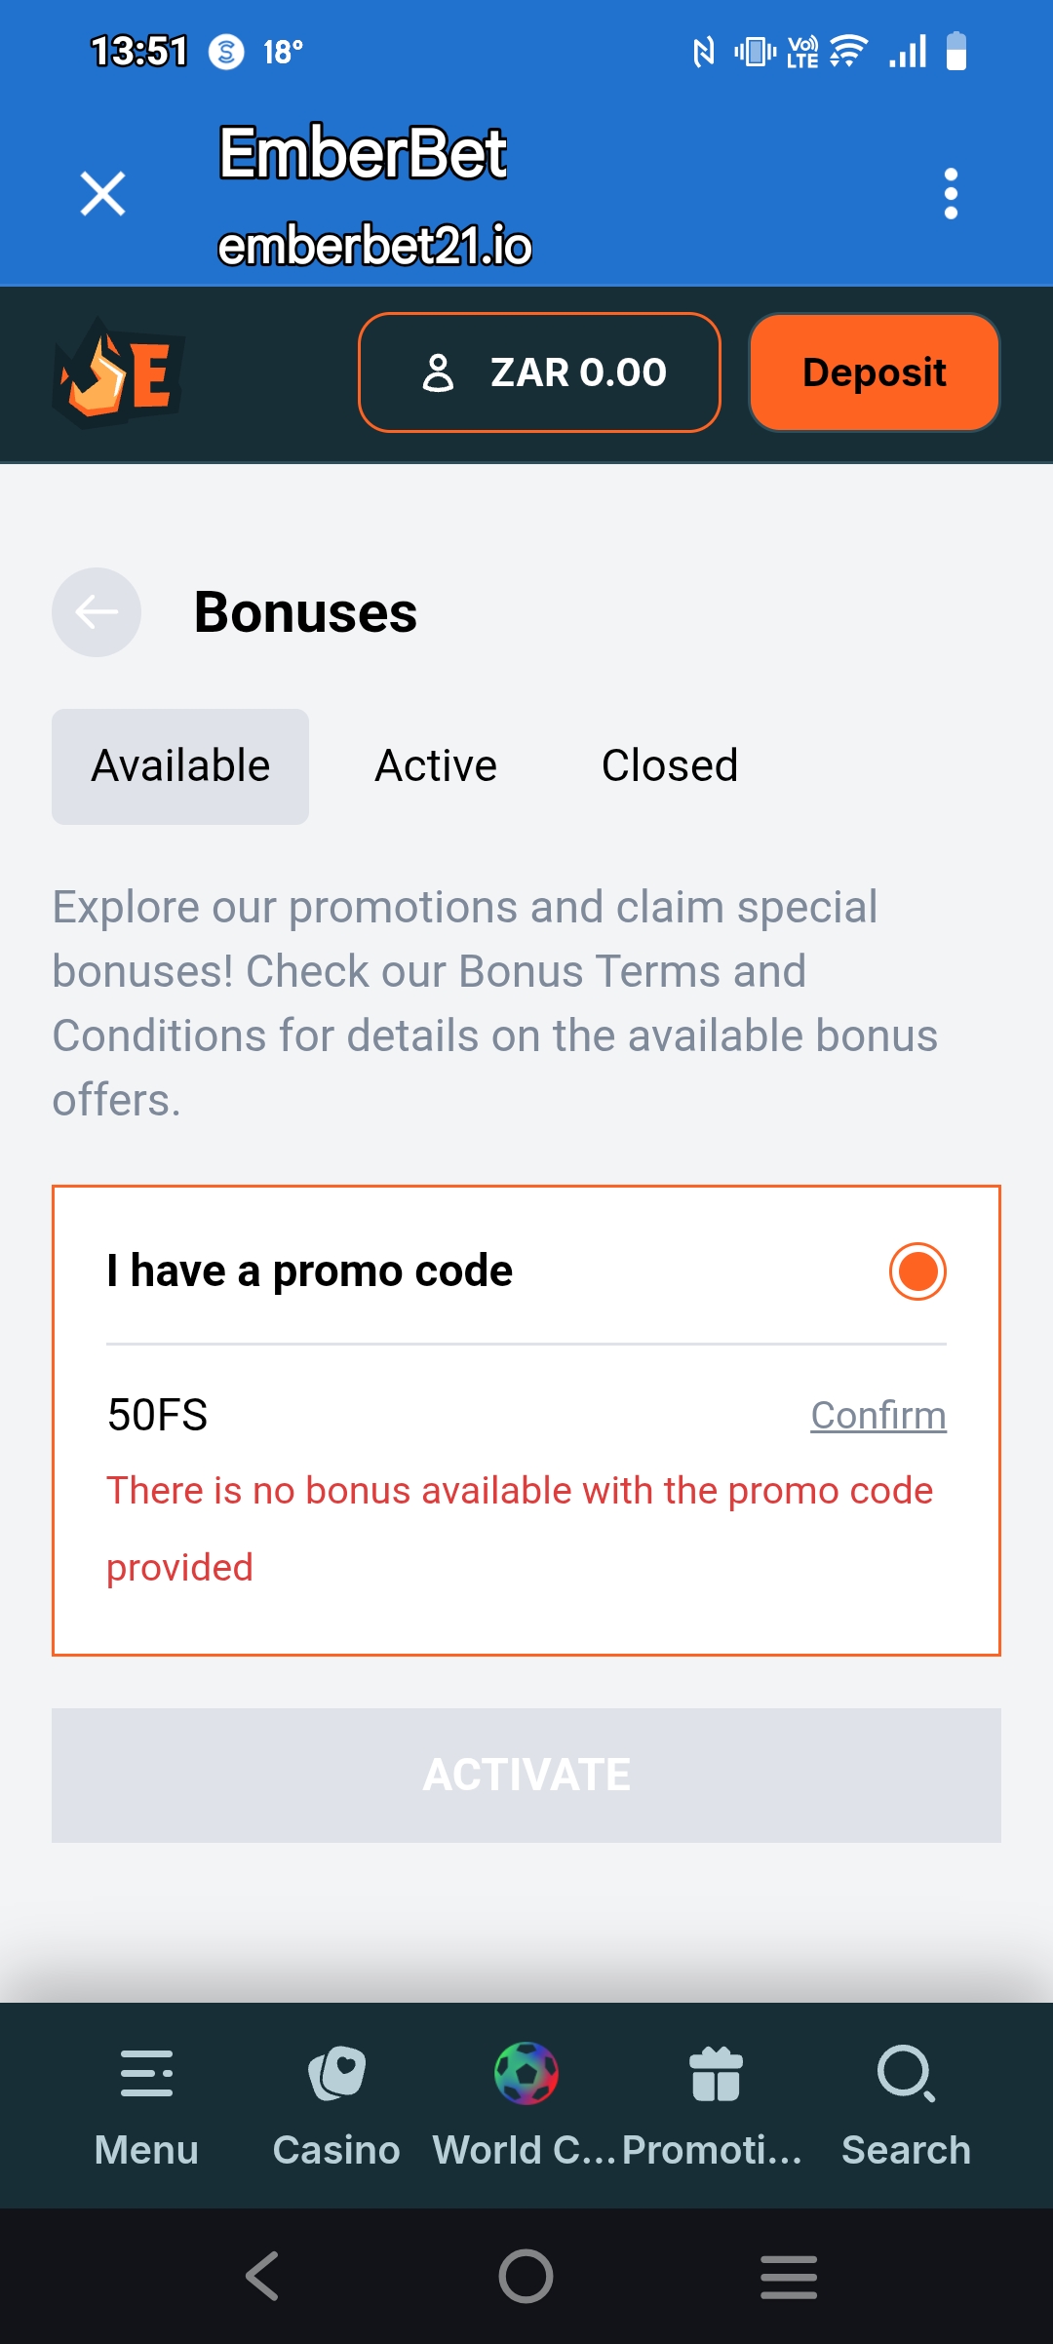This screenshot has height=2344, width=1053.
Task: Open the Search magnifier icon
Action: (906, 2074)
